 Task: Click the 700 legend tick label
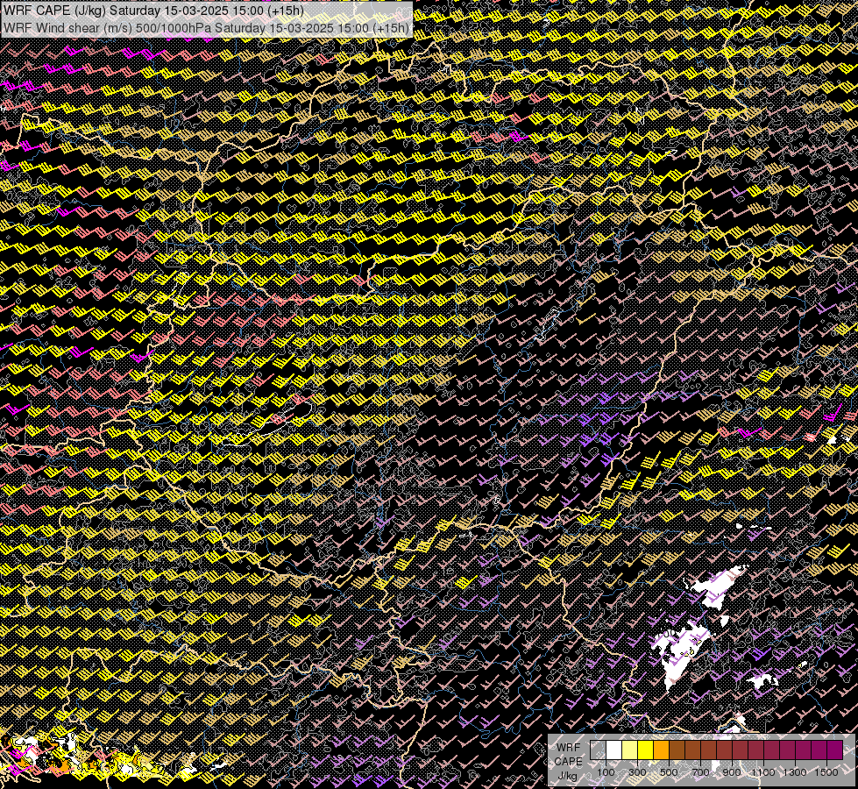pyautogui.click(x=700, y=772)
